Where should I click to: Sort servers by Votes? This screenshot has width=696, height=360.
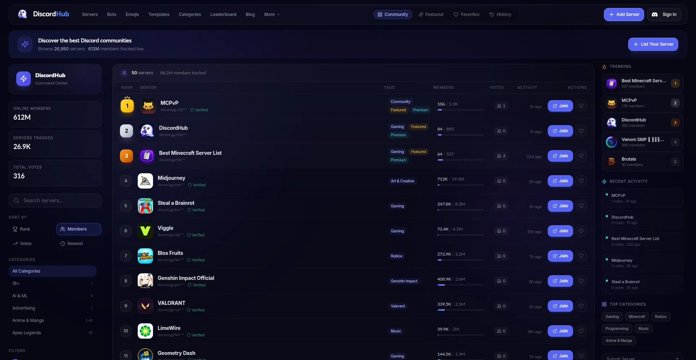pos(32,244)
